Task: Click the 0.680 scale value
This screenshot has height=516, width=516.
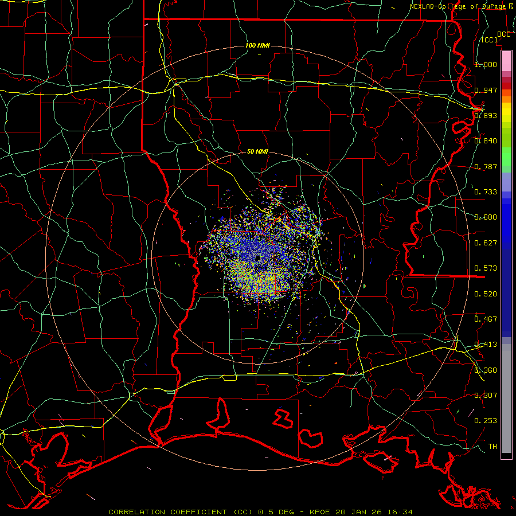Action: (486, 217)
